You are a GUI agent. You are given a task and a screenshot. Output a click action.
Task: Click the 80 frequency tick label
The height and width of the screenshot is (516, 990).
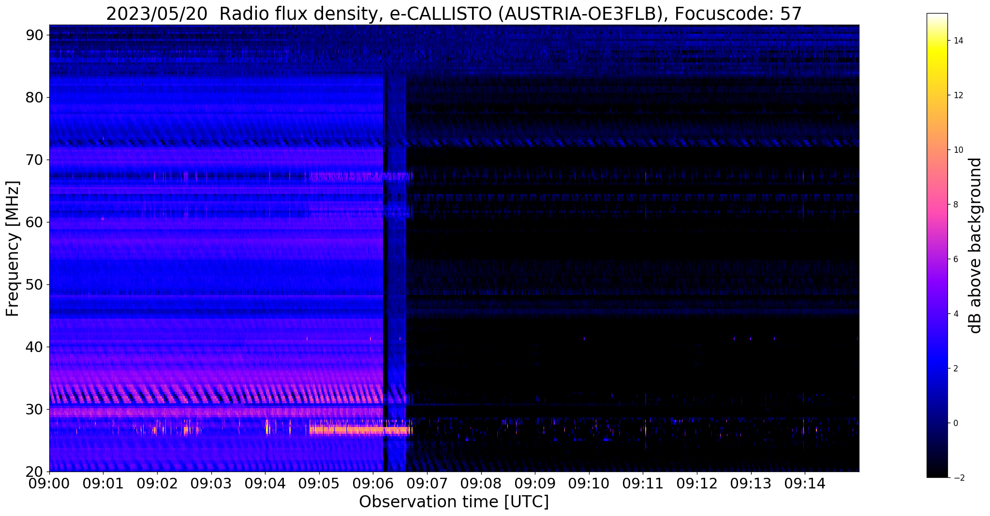point(35,97)
